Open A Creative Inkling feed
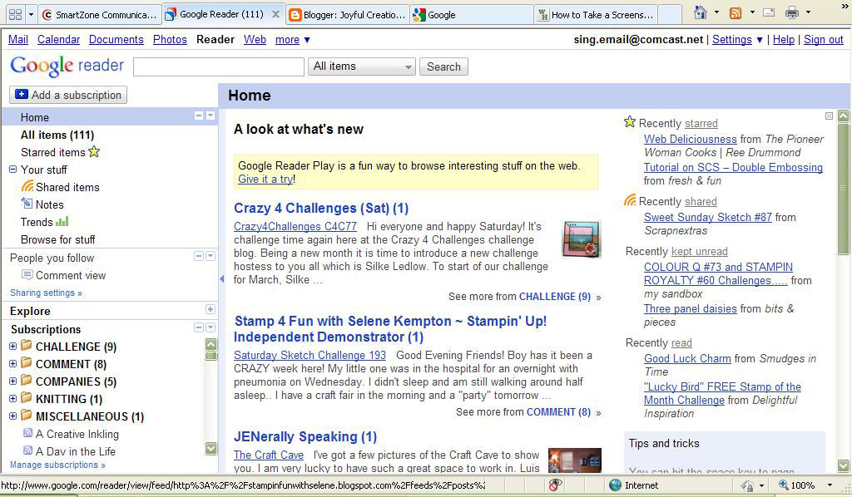852x497 pixels. click(x=72, y=434)
